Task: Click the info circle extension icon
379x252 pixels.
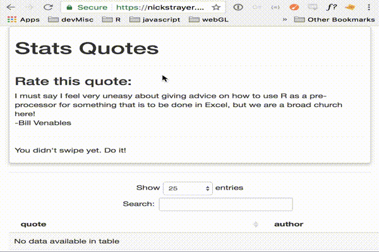Action: (238, 8)
